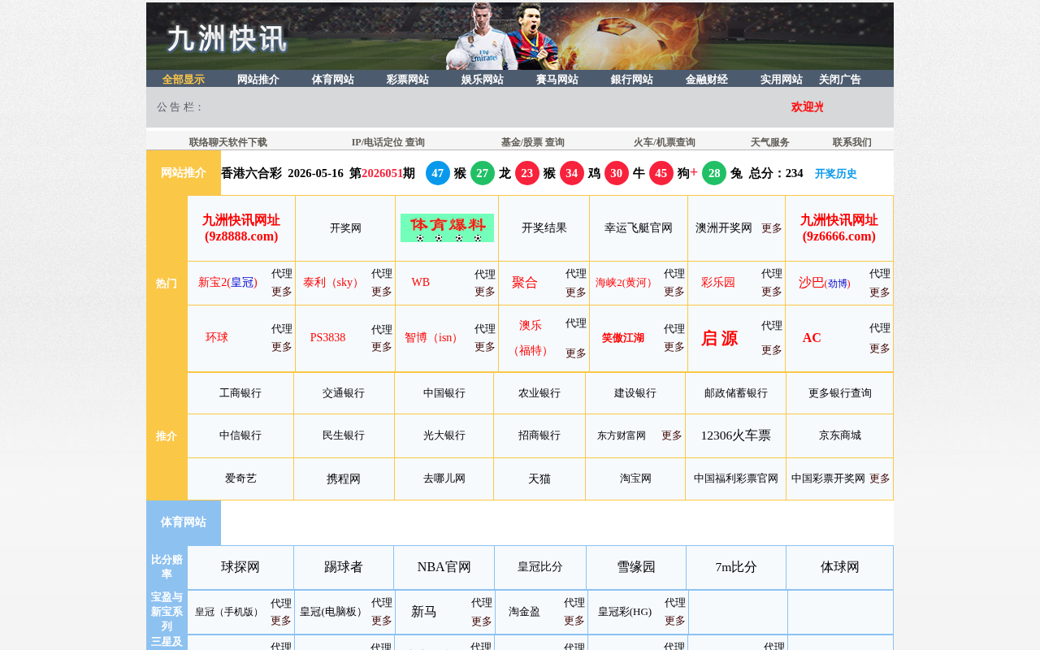
Task: Open the 体育网站 navigation tab
Action: pyautogui.click(x=333, y=80)
